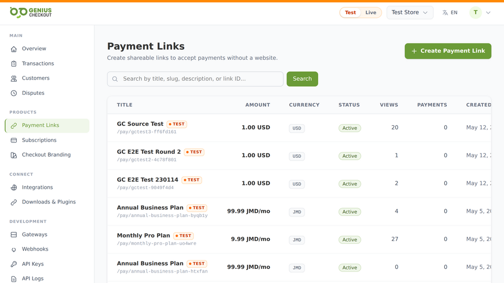The height and width of the screenshot is (283, 504).
Task: Click the TITLE column header
Action: pyautogui.click(x=125, y=105)
